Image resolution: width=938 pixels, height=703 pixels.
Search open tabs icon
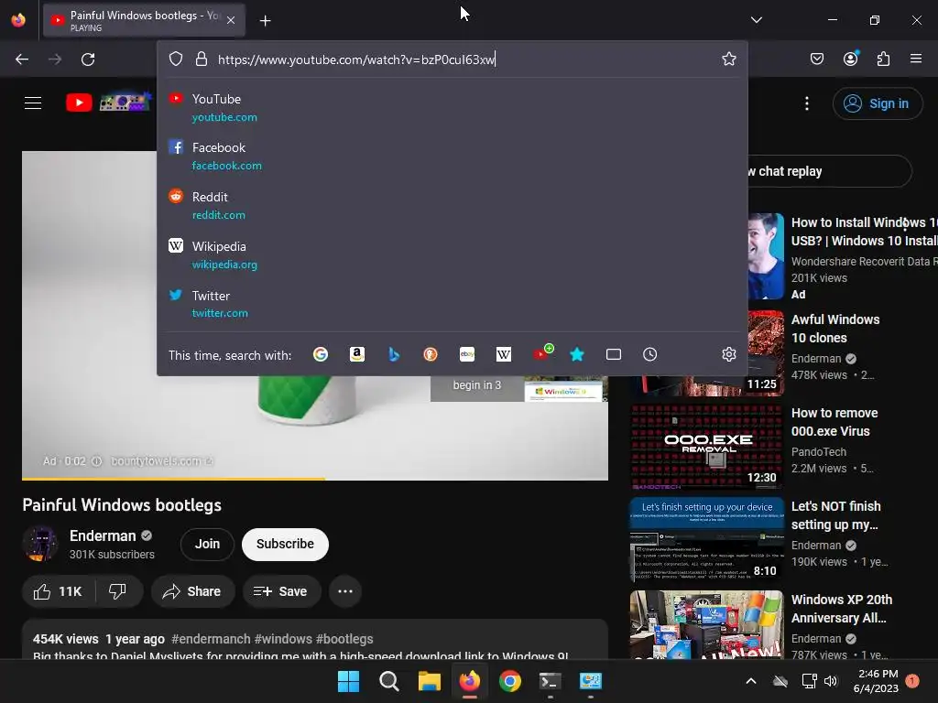tap(613, 354)
